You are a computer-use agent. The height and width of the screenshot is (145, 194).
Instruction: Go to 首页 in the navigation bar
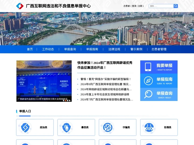point(30,49)
